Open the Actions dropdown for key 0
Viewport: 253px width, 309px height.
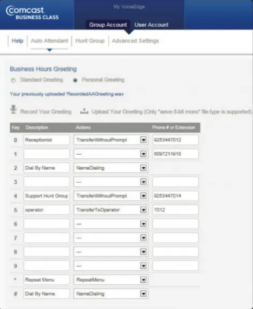click(111, 140)
